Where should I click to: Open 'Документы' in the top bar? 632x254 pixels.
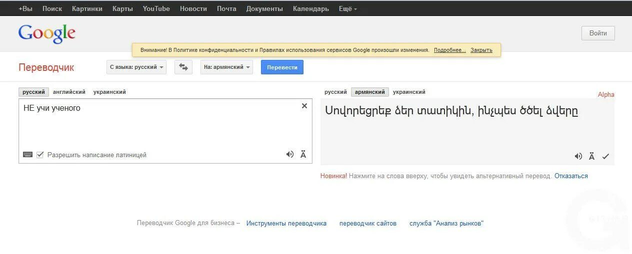click(x=264, y=8)
